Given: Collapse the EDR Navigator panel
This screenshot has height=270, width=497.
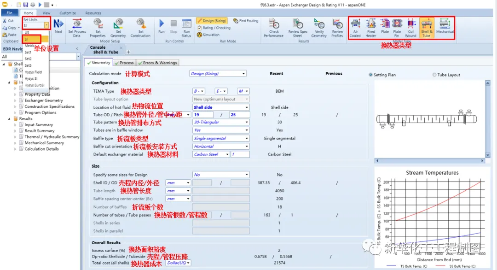Looking at the screenshot, I should pyautogui.click(x=77, y=48).
